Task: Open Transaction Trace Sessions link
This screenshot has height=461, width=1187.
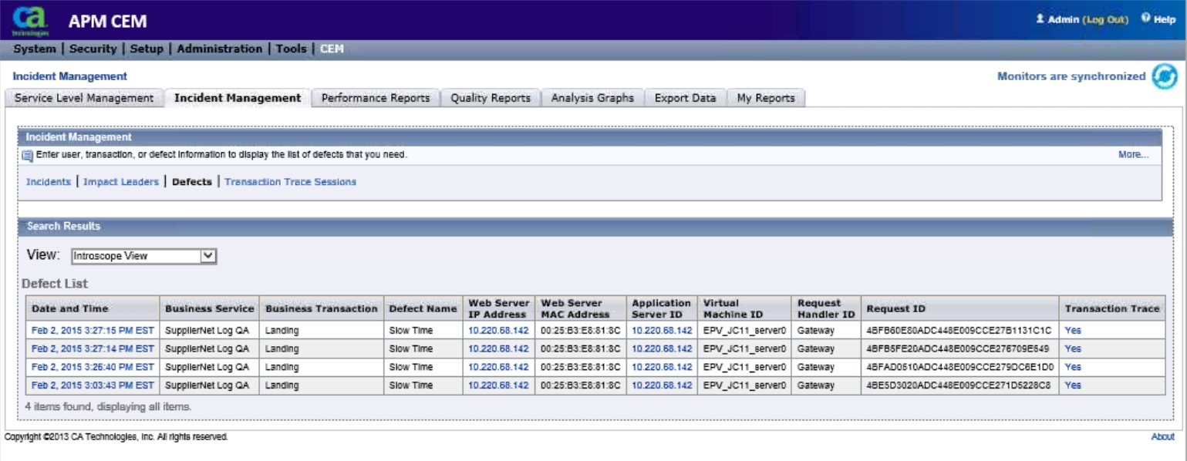Action: (290, 182)
